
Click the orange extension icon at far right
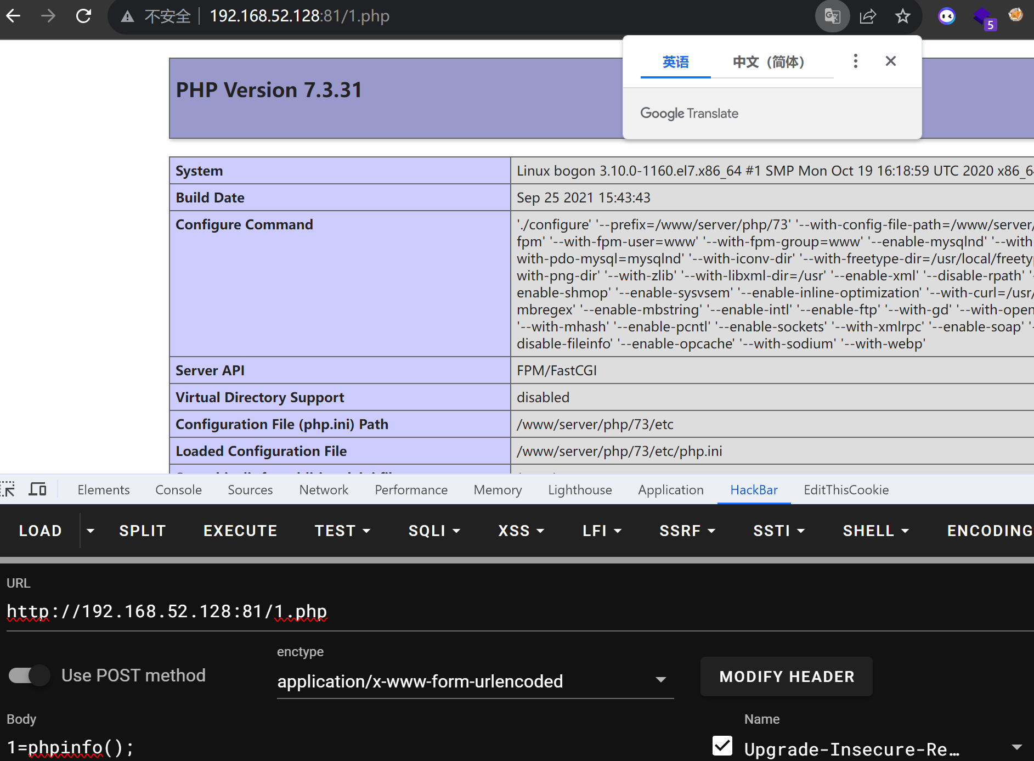point(1016,15)
